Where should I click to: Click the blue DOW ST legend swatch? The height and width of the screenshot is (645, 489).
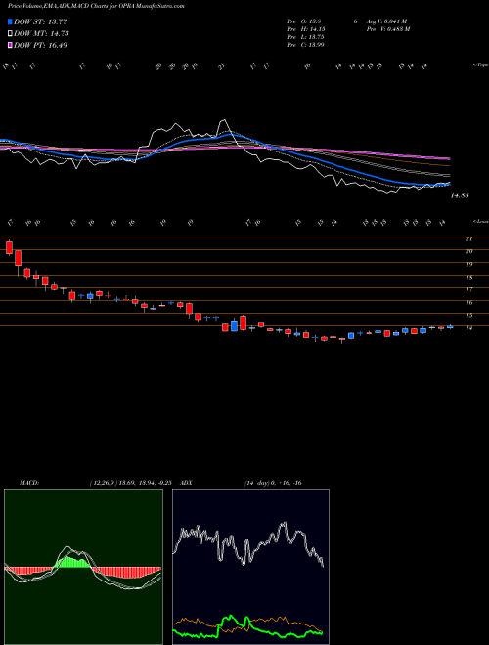click(11, 21)
